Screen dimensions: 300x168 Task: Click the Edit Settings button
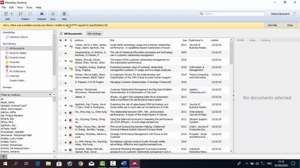94,34
